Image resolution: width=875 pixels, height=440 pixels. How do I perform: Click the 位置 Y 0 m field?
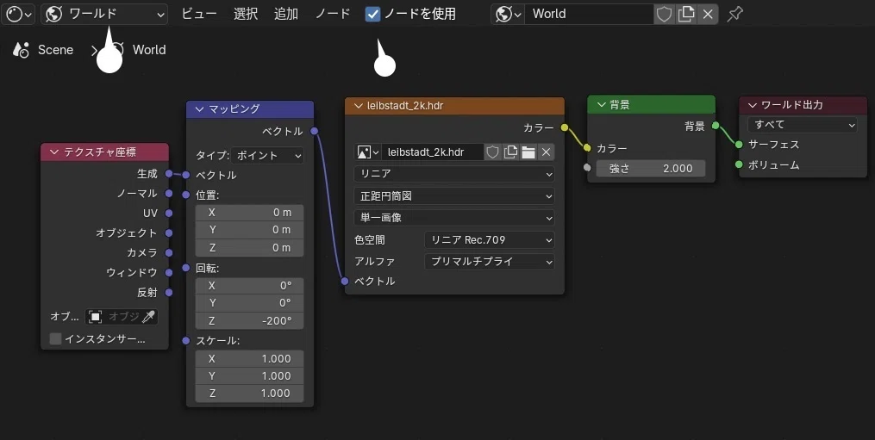click(x=249, y=230)
